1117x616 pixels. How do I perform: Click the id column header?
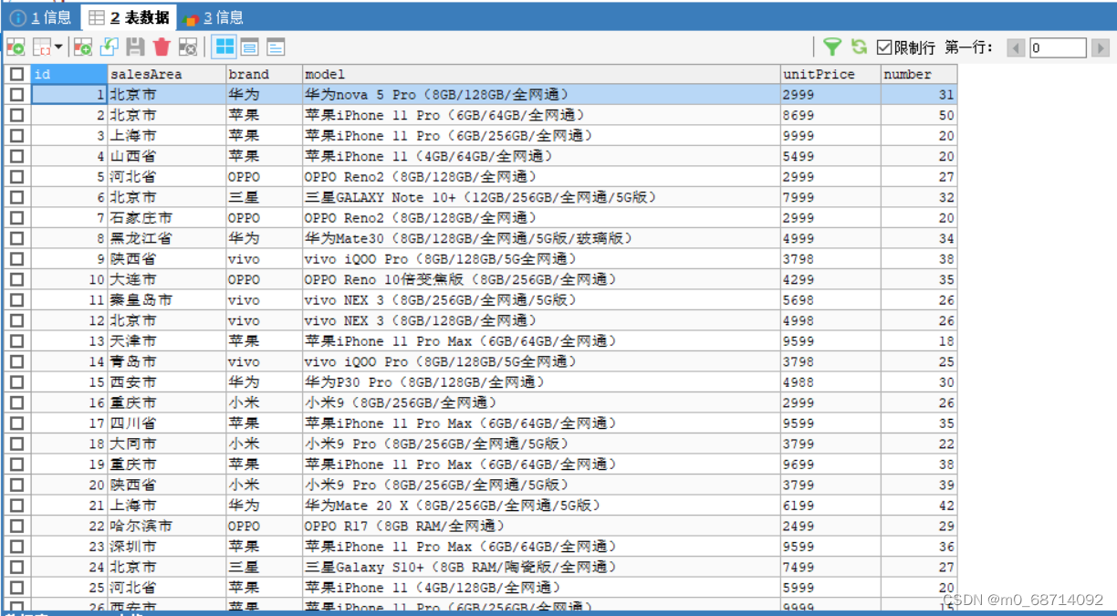pos(69,74)
